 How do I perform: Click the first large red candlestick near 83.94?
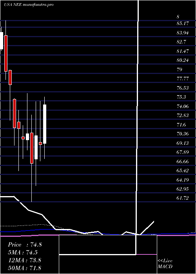(6, 53)
